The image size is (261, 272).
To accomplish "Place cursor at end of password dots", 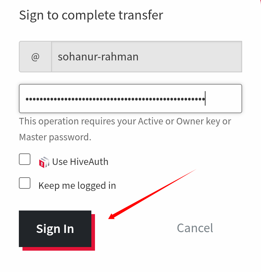I will 205,98.
